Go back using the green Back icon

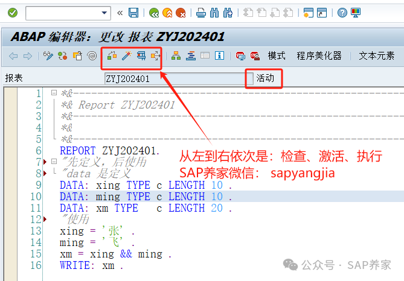pyautogui.click(x=154, y=13)
